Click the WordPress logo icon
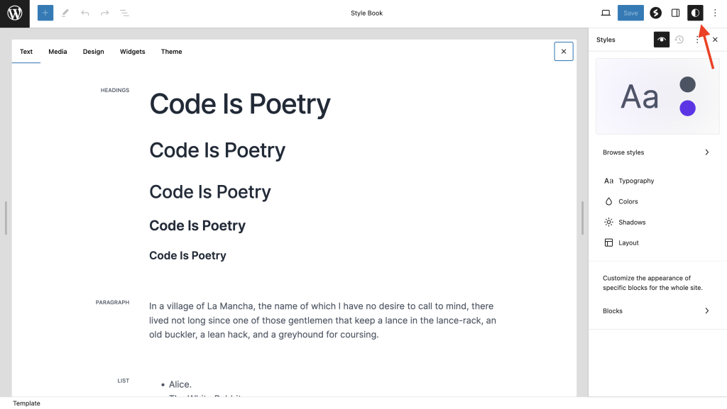The image size is (727, 409). (14, 13)
